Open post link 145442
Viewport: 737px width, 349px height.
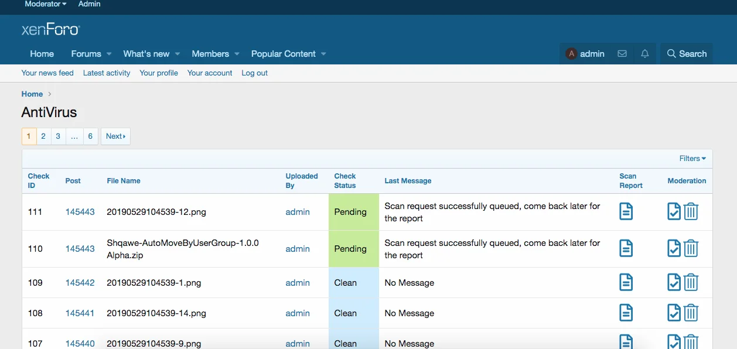pyautogui.click(x=80, y=283)
